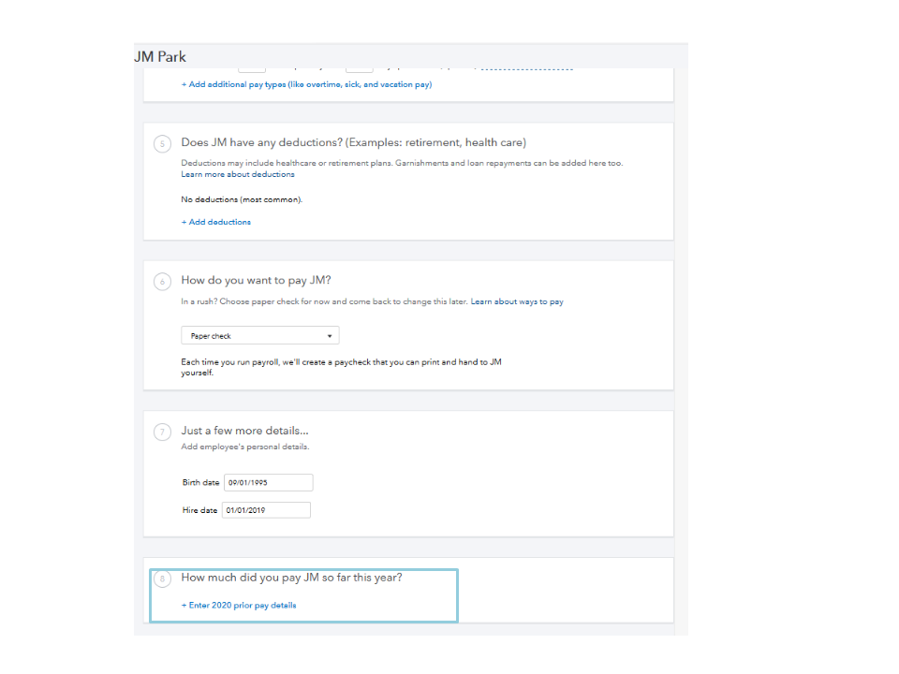The width and height of the screenshot is (899, 674).
Task: Click the Birth date input field
Action: click(269, 483)
